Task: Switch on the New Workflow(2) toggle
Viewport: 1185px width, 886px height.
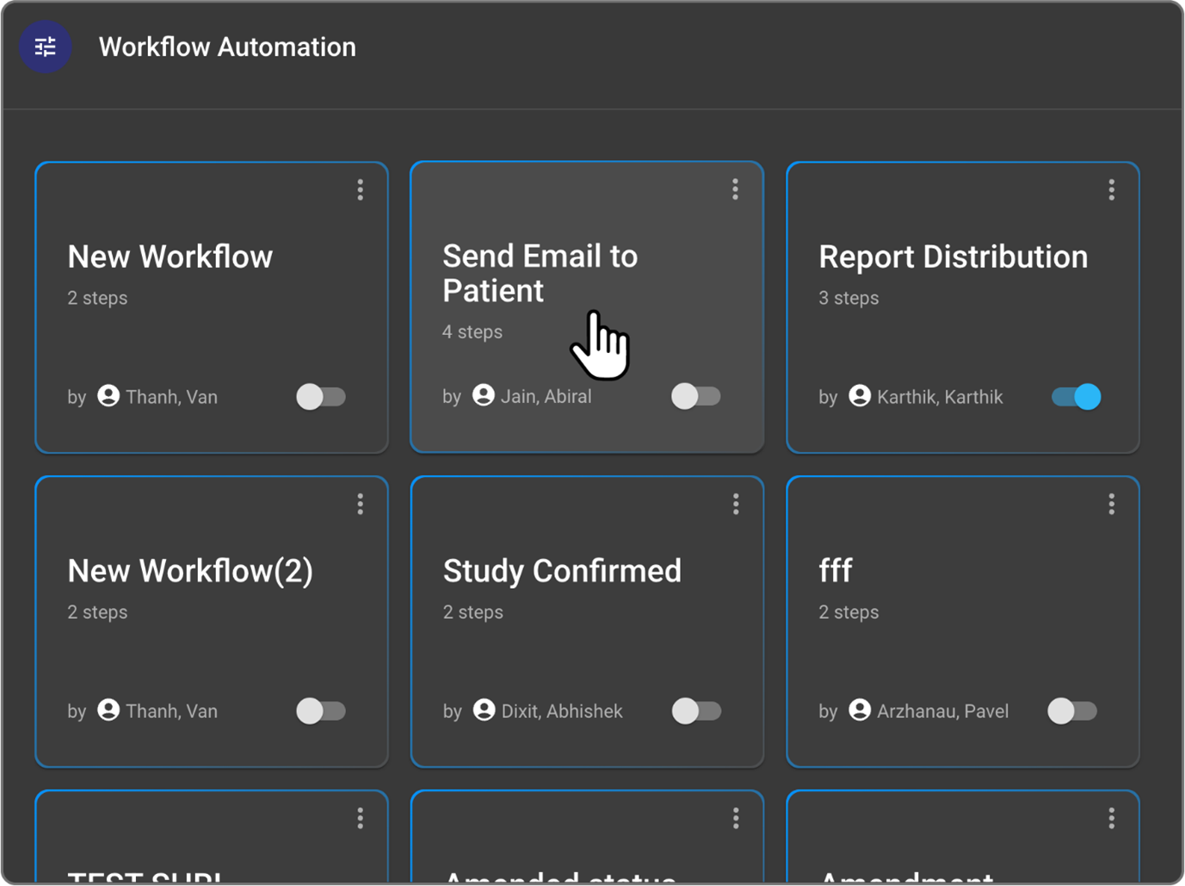Action: (321, 711)
